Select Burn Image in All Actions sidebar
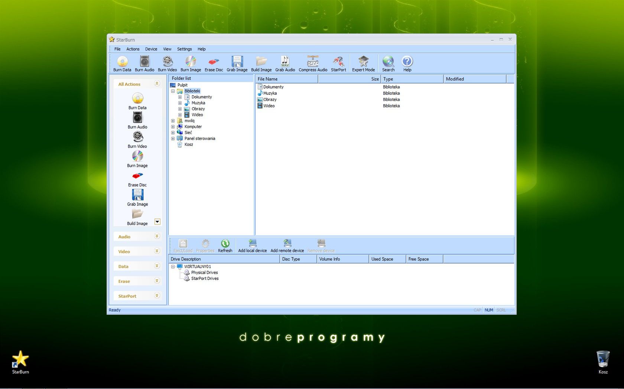 [x=137, y=159]
